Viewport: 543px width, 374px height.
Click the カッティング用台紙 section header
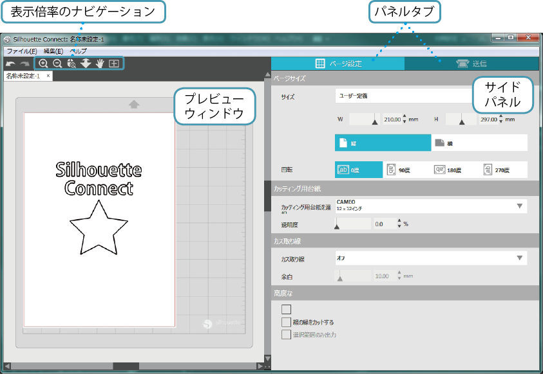pyautogui.click(x=405, y=188)
